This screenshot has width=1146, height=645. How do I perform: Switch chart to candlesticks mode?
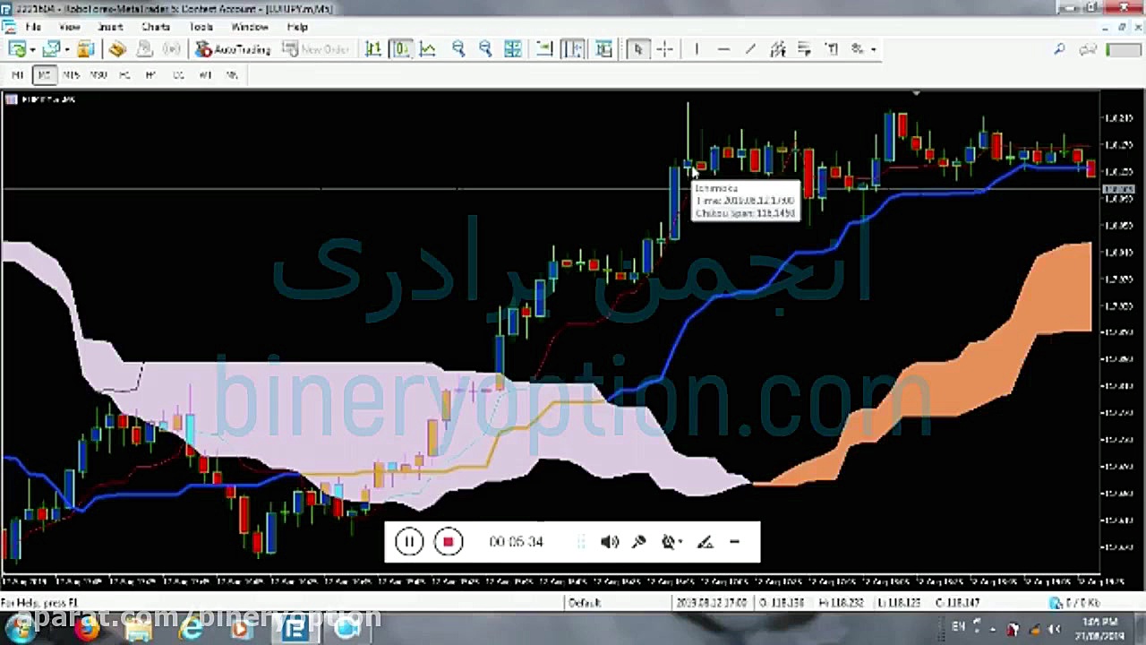tap(400, 49)
